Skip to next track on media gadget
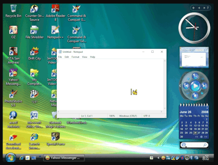 (x=204, y=86)
